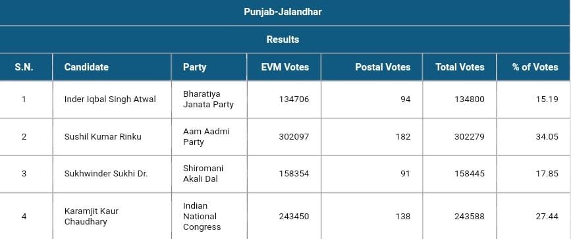Click the Aam Aadmi Party cell

[207, 137]
